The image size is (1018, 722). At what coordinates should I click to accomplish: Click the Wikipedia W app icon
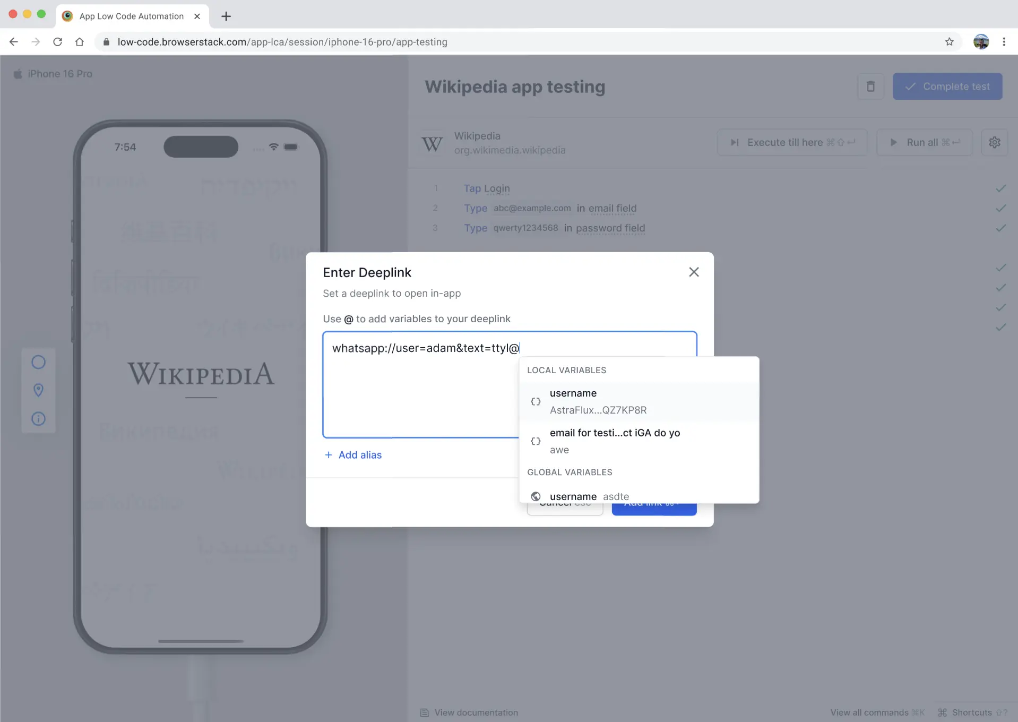coord(432,143)
